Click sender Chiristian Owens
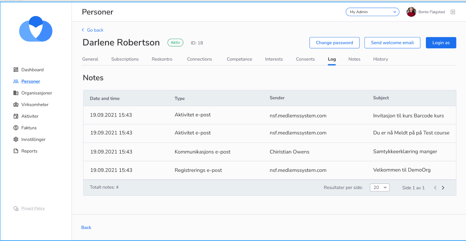The width and height of the screenshot is (466, 241). [289, 152]
